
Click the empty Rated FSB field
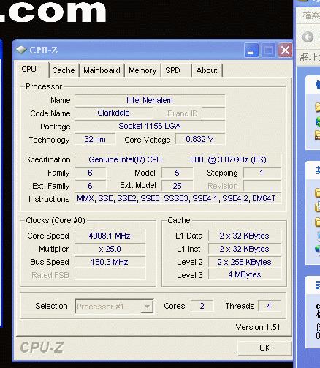click(110, 275)
